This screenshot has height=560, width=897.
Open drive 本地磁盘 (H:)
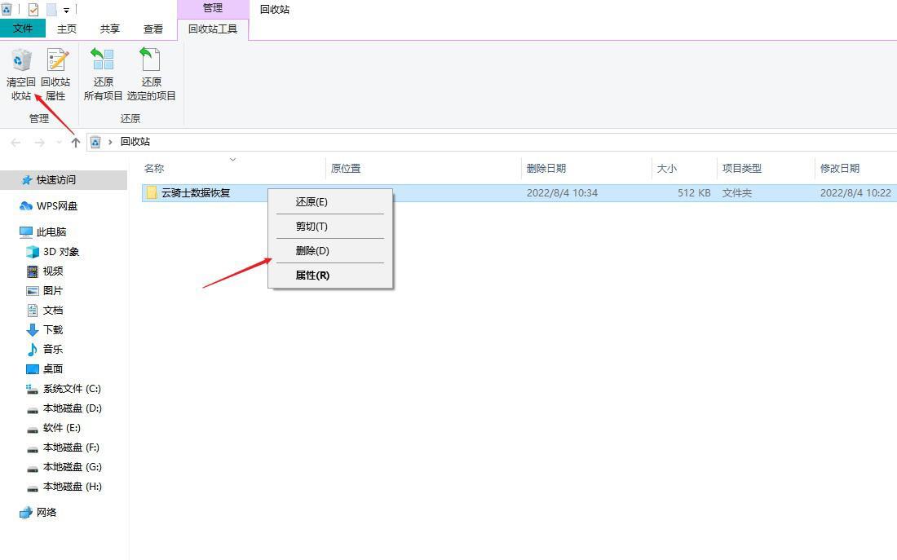(x=72, y=486)
